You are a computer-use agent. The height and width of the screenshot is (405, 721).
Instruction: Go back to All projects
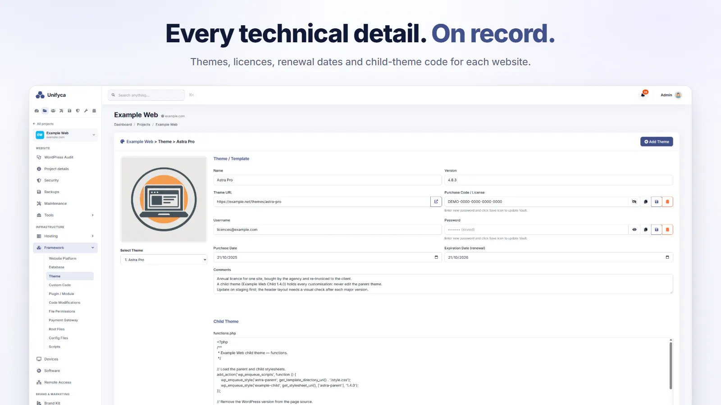tap(43, 124)
